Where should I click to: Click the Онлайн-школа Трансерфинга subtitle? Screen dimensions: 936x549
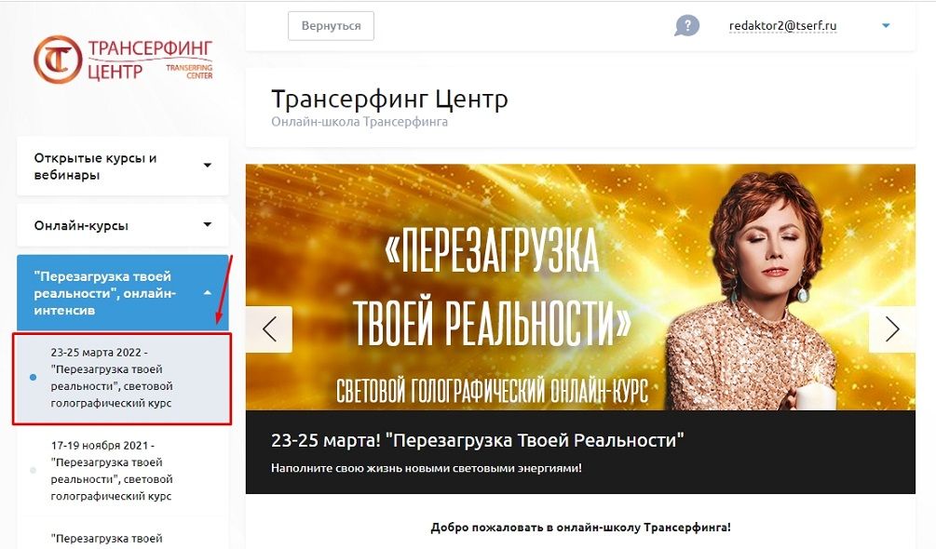[359, 122]
